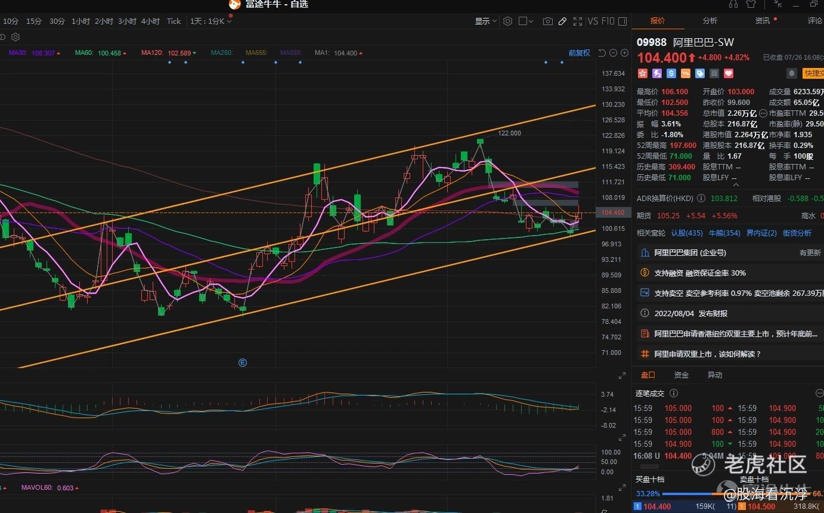Select the 1小时 timeframe
Screen dimensions: 824x513
(x=80, y=21)
